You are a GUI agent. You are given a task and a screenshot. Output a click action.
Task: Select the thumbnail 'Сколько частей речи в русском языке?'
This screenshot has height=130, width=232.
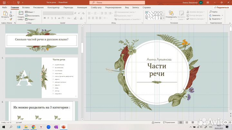coord(42,39)
